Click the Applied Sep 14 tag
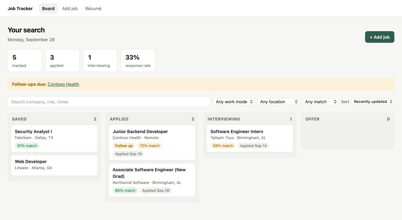 point(253,146)
